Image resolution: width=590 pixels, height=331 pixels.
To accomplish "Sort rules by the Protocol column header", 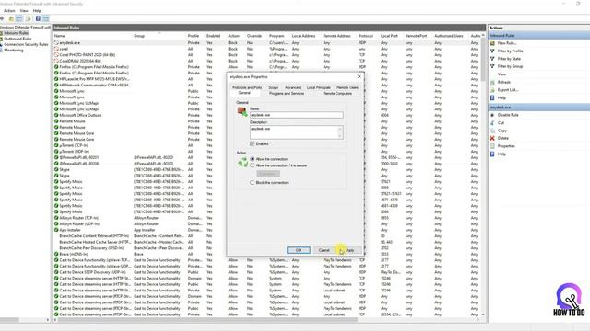I will click(367, 36).
